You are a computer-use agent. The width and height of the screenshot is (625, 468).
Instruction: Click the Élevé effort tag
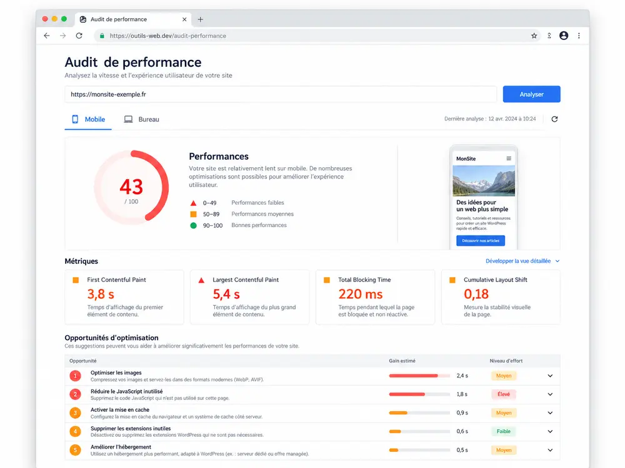pos(503,394)
